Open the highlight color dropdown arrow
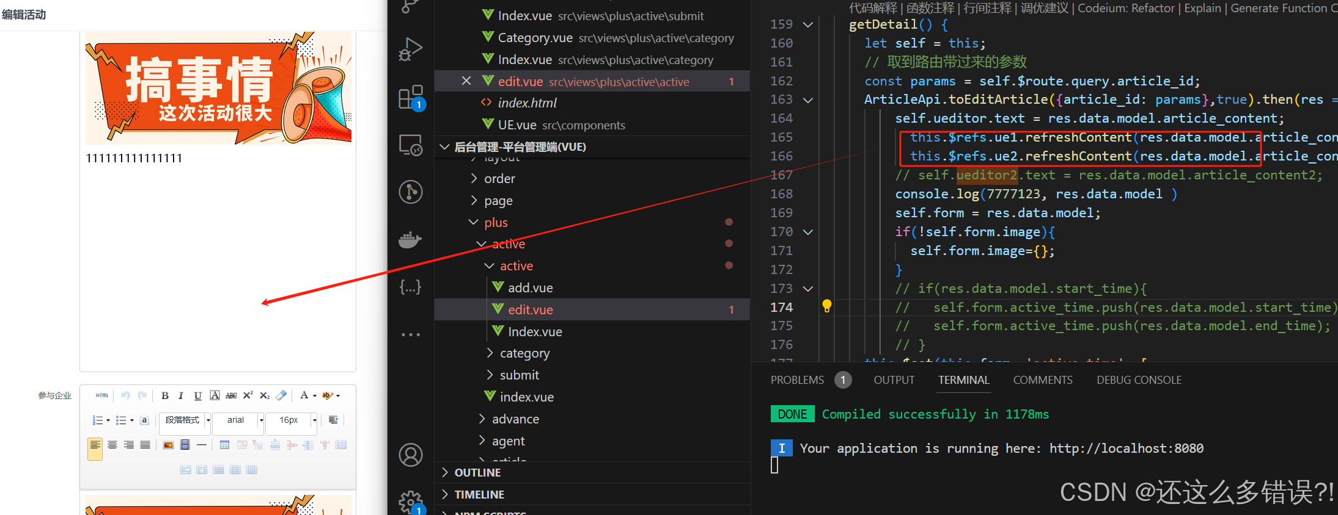1338x515 pixels. click(x=338, y=396)
